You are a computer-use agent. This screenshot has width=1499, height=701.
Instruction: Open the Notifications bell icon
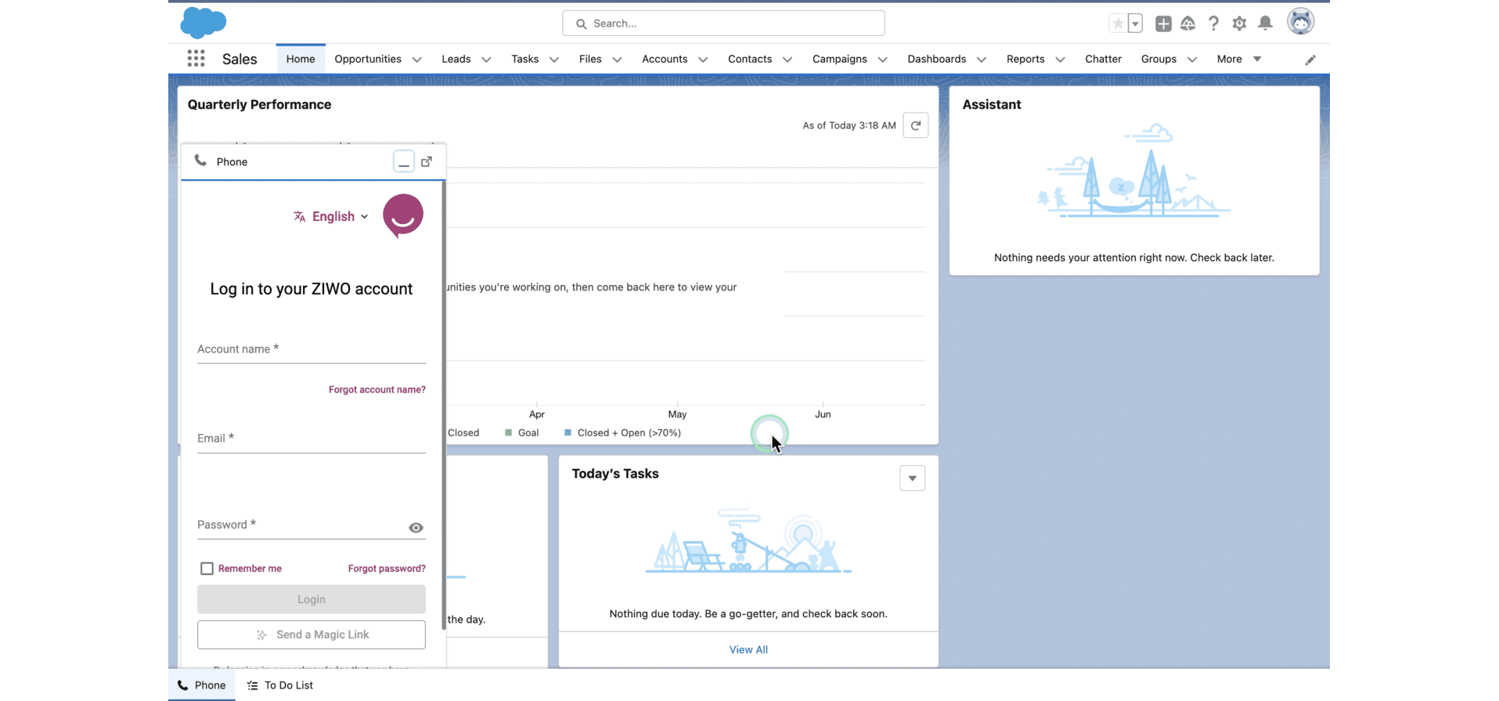click(x=1265, y=23)
